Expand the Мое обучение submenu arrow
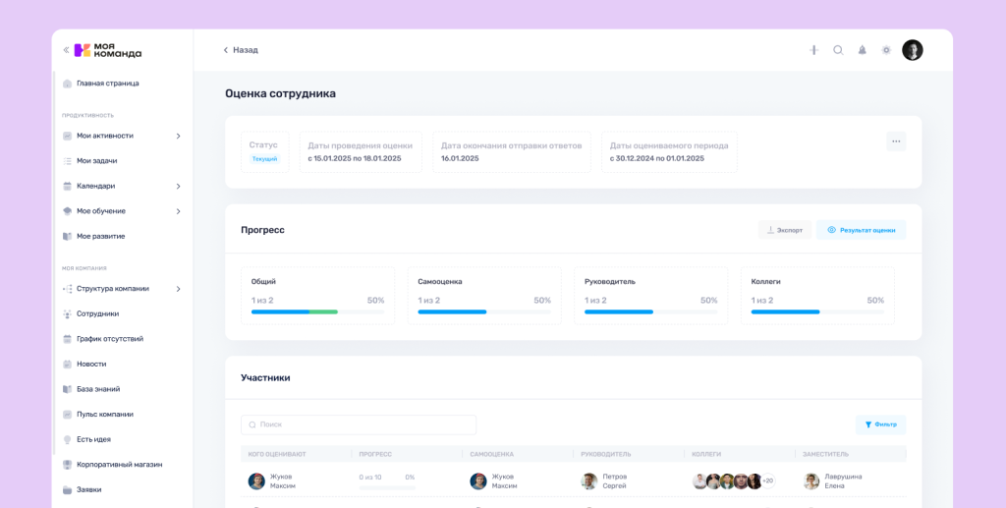This screenshot has width=1006, height=508. click(x=178, y=211)
